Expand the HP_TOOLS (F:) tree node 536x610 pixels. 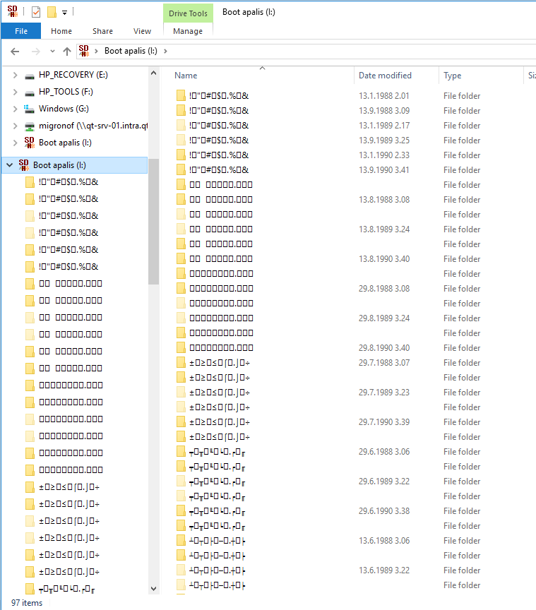16,92
